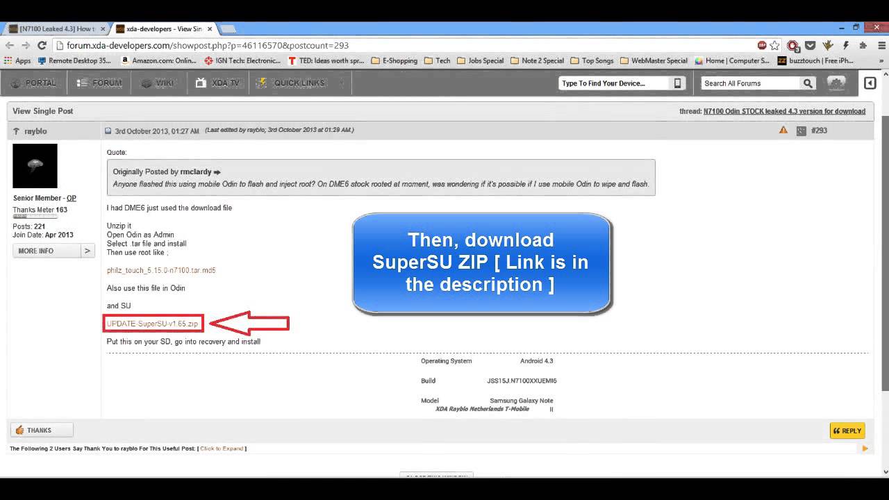
Task: Expand the Tech bookmark folder
Action: [x=438, y=60]
